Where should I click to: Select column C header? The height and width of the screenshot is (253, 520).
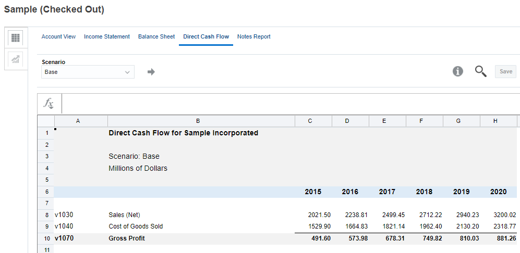tap(313, 121)
